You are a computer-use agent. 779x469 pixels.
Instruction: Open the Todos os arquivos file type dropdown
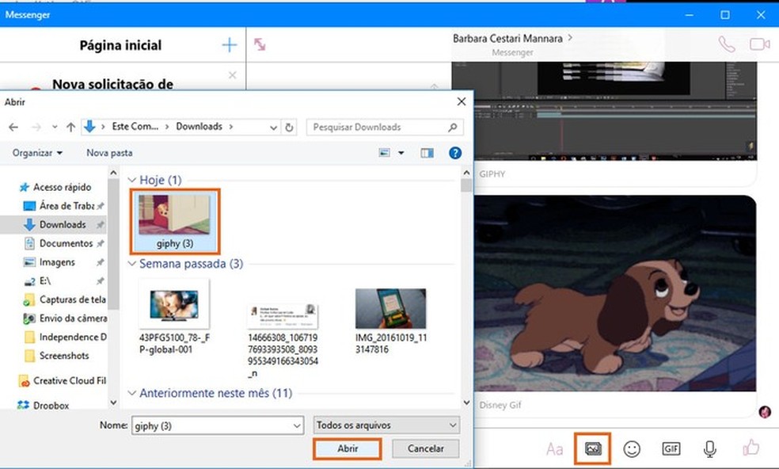(x=386, y=425)
